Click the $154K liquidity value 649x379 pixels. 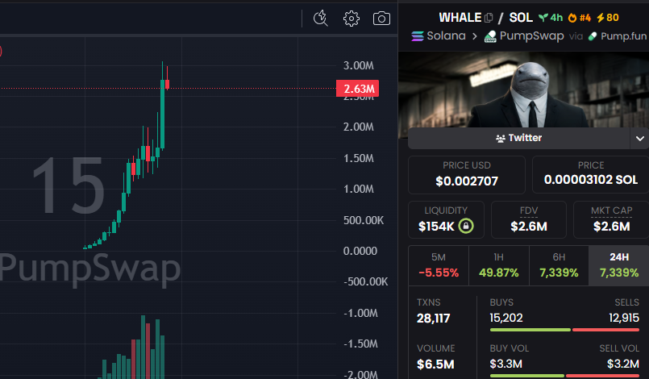click(x=436, y=227)
